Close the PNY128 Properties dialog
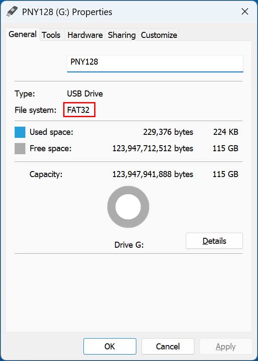This screenshot has height=361, width=258. point(245,12)
